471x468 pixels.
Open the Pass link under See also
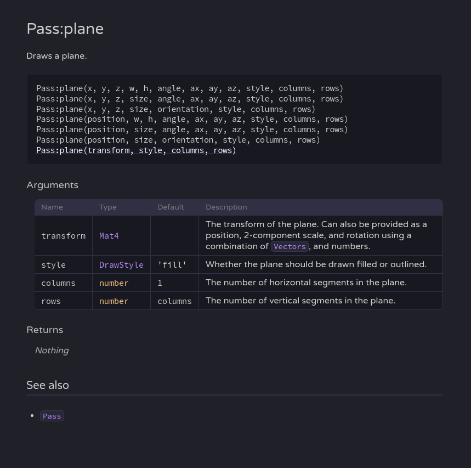point(52,416)
